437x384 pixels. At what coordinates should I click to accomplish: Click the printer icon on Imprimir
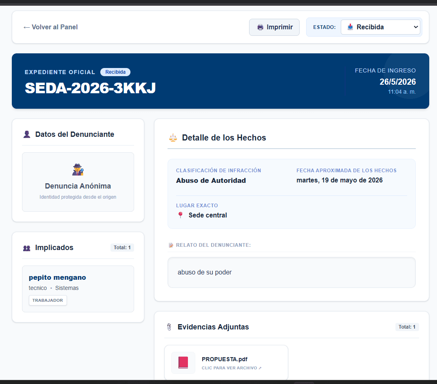coord(260,27)
